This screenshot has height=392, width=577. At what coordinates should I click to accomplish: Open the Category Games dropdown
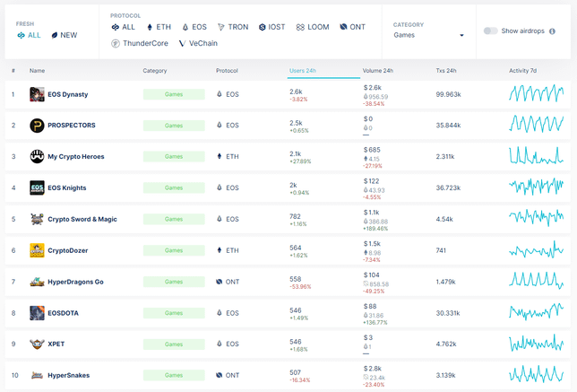click(x=428, y=35)
